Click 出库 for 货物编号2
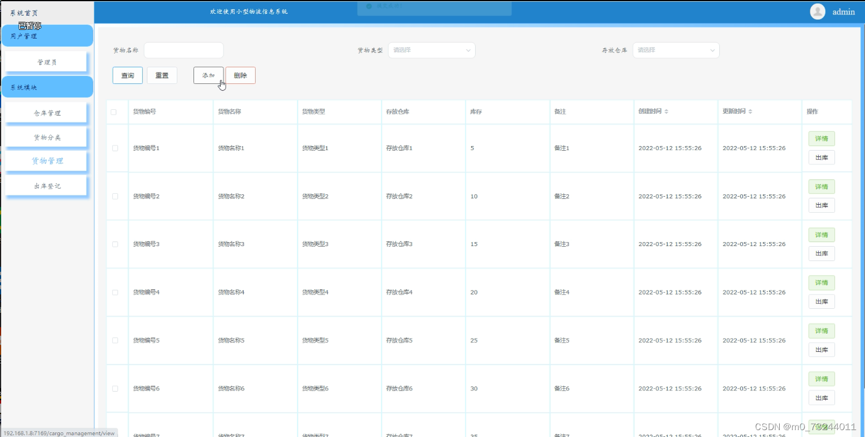Image resolution: width=865 pixels, height=437 pixels. [x=821, y=205]
